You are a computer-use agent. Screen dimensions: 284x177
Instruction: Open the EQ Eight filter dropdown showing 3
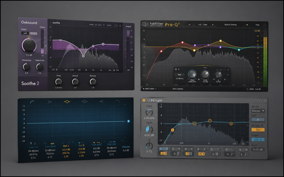click(x=188, y=149)
